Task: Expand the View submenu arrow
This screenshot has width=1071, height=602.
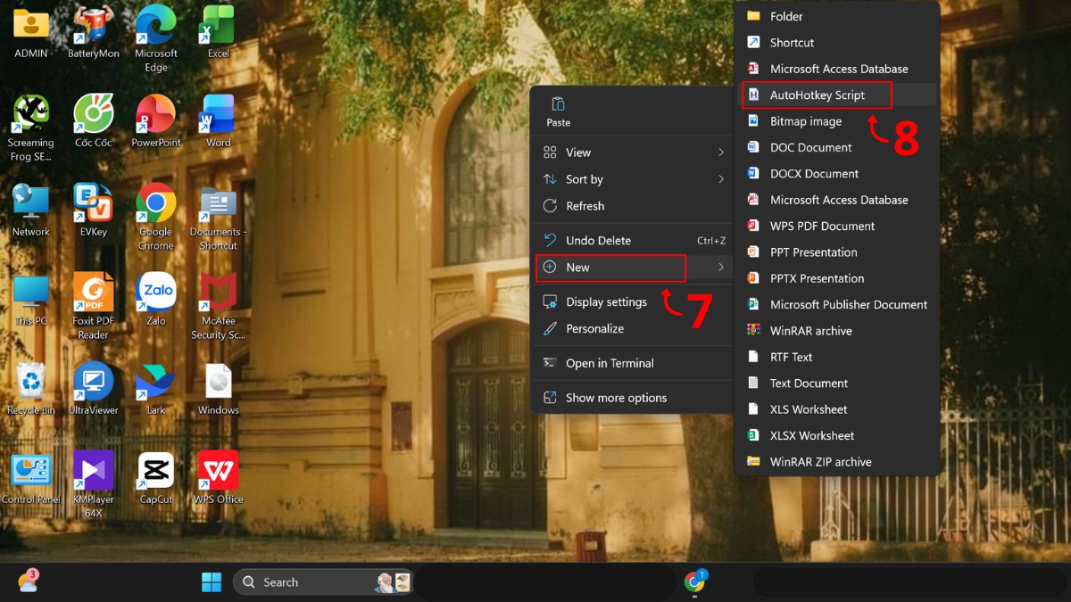Action: (721, 152)
